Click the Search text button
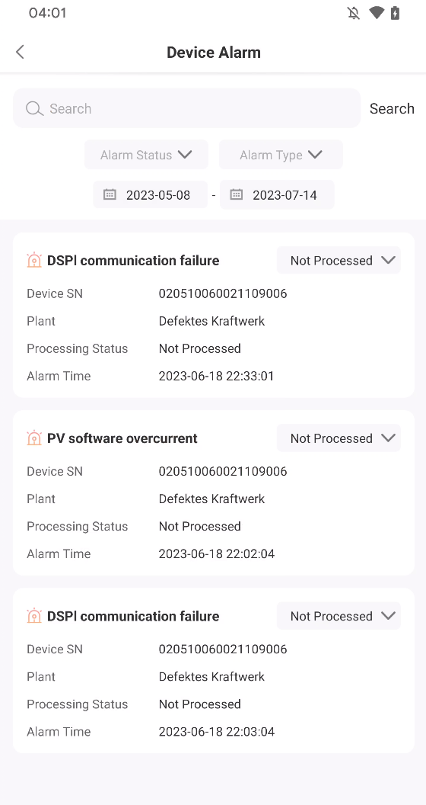Viewport: 426px width, 805px height. tap(392, 108)
